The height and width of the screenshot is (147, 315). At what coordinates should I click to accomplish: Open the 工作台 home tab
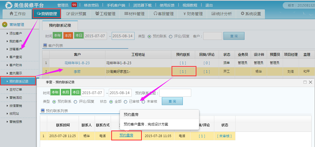pos(17,14)
